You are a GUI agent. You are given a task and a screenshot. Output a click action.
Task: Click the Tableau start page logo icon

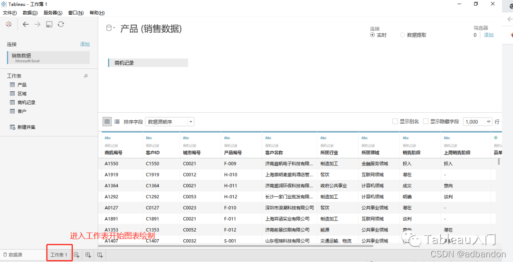(9, 24)
